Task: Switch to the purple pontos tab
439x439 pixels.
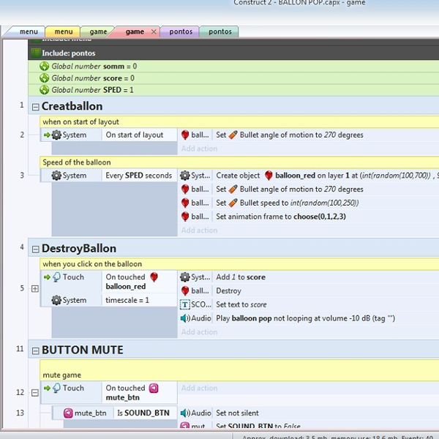Action: (x=181, y=31)
